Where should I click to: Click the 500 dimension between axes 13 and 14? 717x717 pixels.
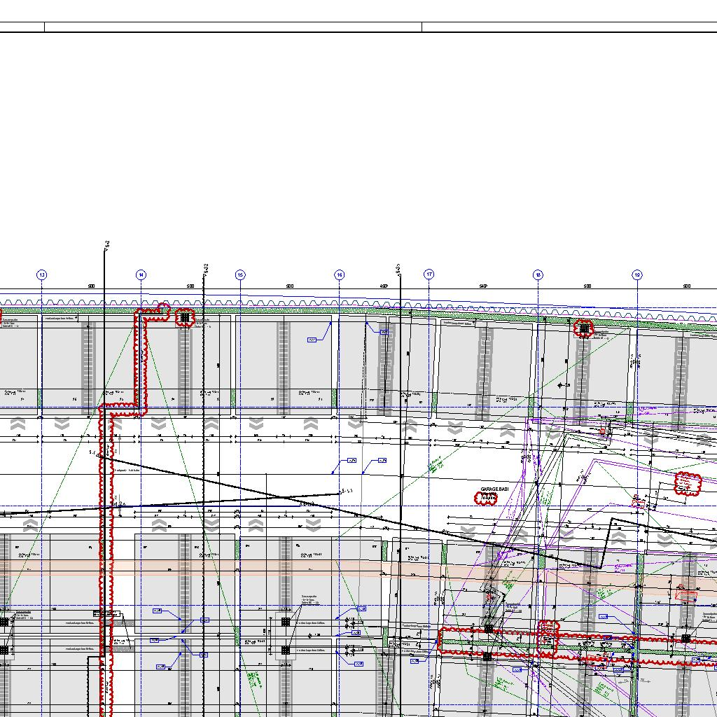(x=91, y=286)
